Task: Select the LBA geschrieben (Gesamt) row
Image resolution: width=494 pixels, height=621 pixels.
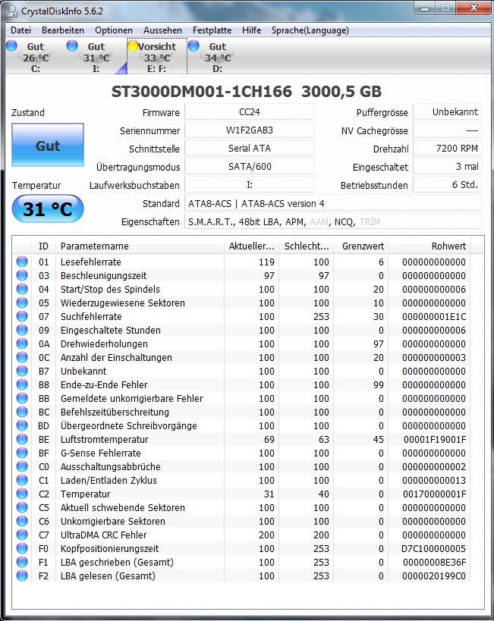Action: coord(242,563)
